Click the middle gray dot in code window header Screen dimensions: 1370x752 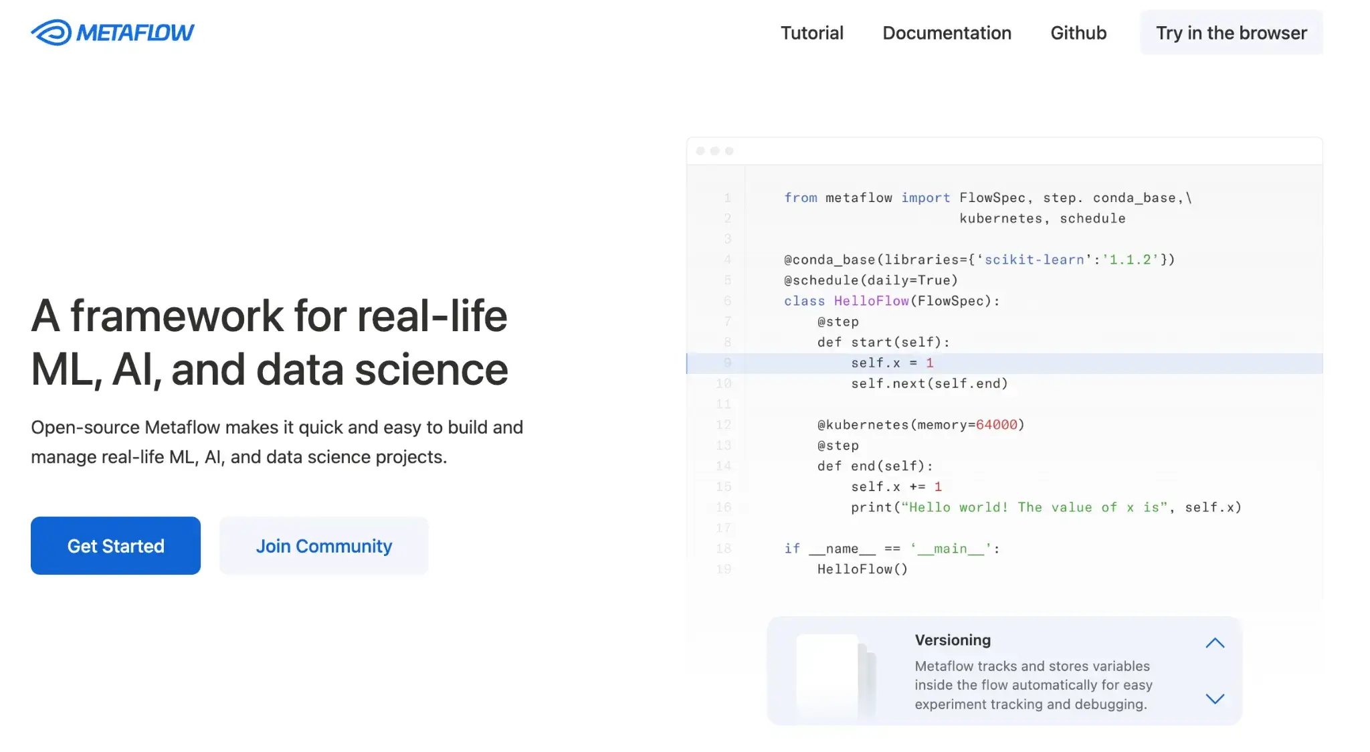pos(715,151)
